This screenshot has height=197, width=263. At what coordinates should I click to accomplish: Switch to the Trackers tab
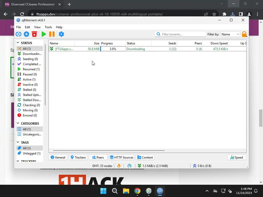point(78,157)
